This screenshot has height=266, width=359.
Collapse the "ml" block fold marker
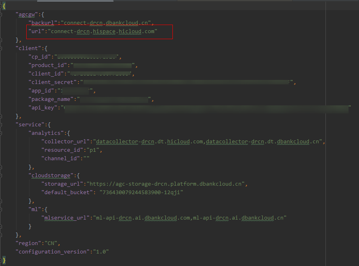(1, 209)
